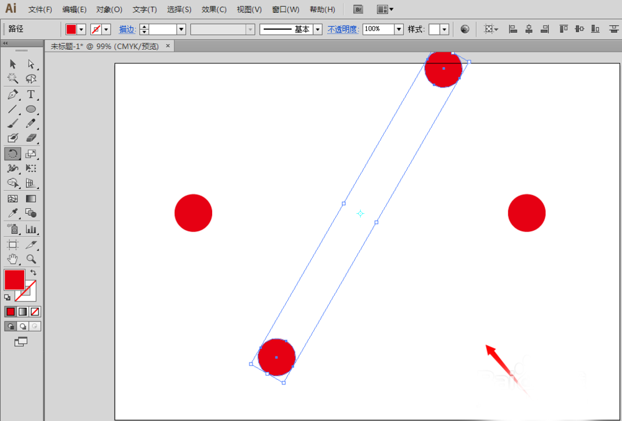Image resolution: width=622 pixels, height=421 pixels.
Task: Select the Mesh tool
Action: (x=13, y=198)
